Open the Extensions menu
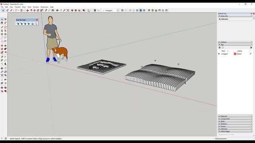255x143 pixels. (x=44, y=7)
